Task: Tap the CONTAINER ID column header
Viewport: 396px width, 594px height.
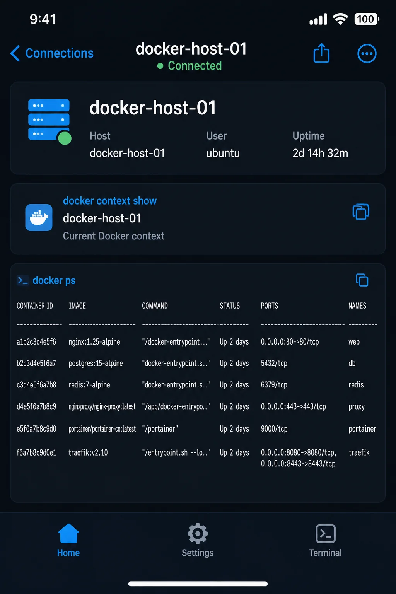Action: [x=35, y=306]
